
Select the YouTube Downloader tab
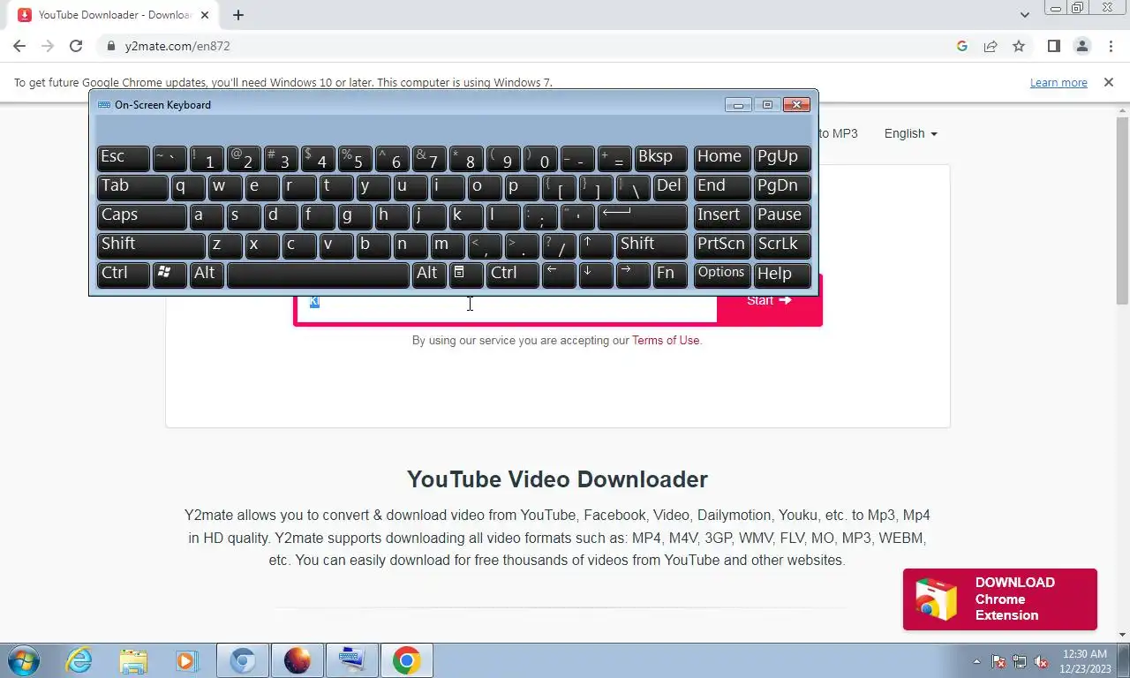[113, 15]
